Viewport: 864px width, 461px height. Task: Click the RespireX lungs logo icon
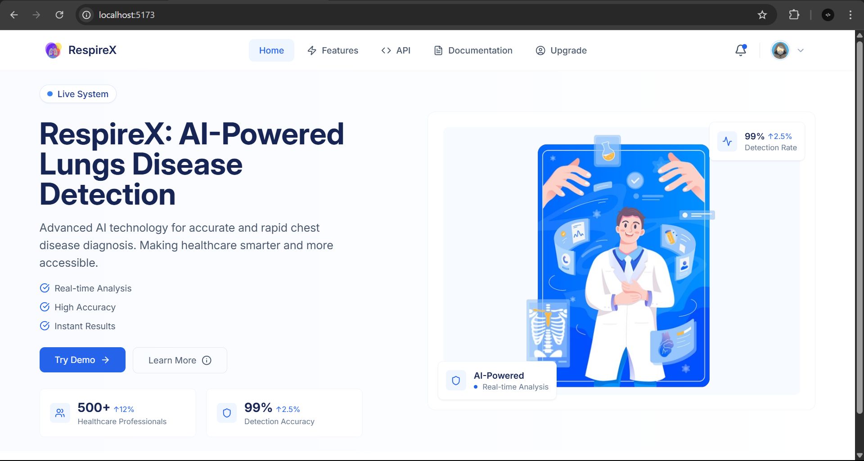(53, 50)
